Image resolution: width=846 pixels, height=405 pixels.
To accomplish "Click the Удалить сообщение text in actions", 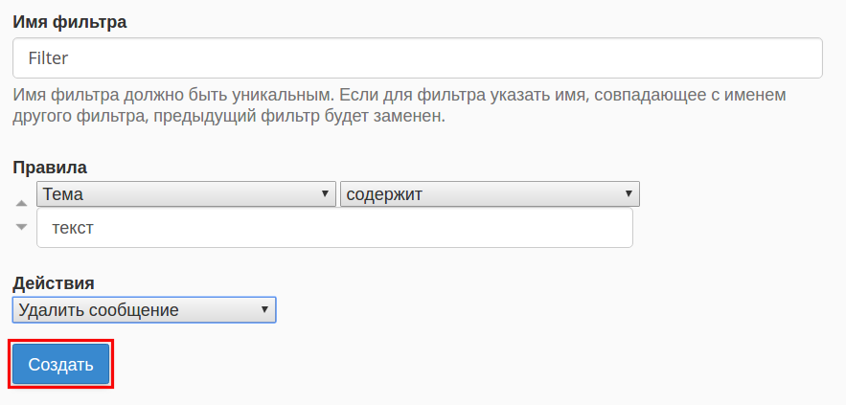I will pyautogui.click(x=98, y=310).
